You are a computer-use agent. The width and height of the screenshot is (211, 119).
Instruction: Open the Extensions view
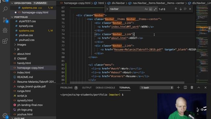[5, 41]
